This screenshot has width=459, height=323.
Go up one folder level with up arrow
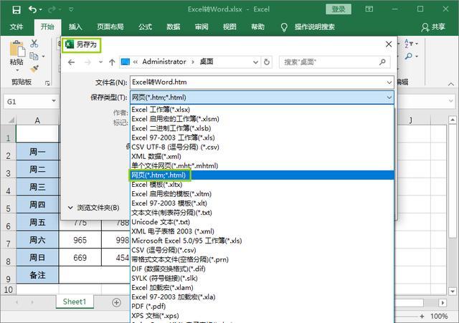tap(112, 62)
